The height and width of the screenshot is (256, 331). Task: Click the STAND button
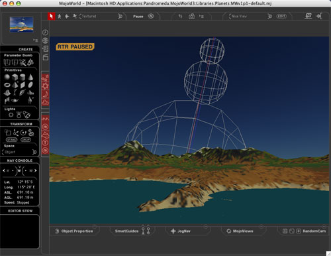11,140
